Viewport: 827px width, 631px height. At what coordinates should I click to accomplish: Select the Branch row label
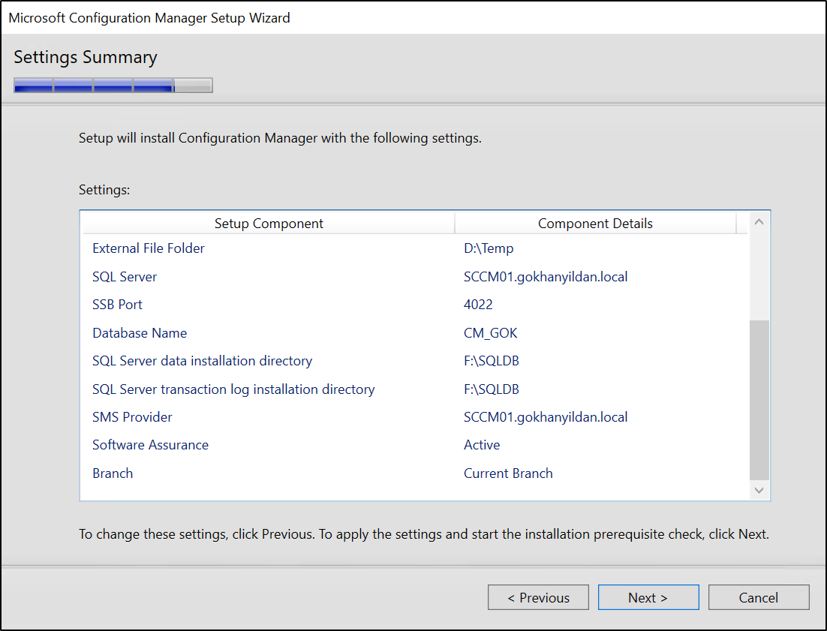pyautogui.click(x=113, y=473)
